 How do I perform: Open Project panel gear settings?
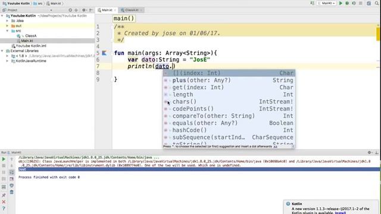tap(84, 10)
